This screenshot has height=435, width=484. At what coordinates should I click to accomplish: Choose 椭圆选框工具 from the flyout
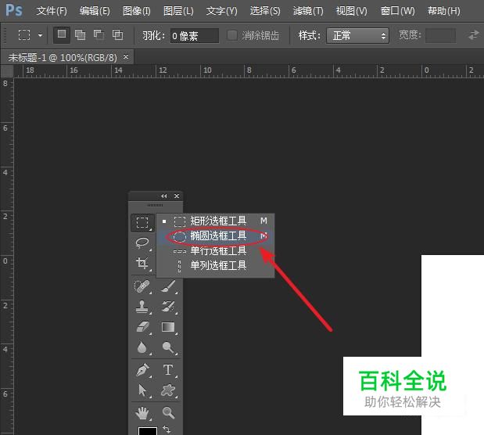[x=216, y=236]
